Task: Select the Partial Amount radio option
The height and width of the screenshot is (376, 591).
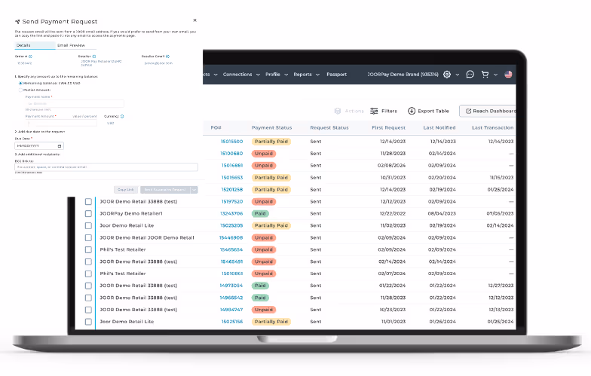Action: [20, 90]
